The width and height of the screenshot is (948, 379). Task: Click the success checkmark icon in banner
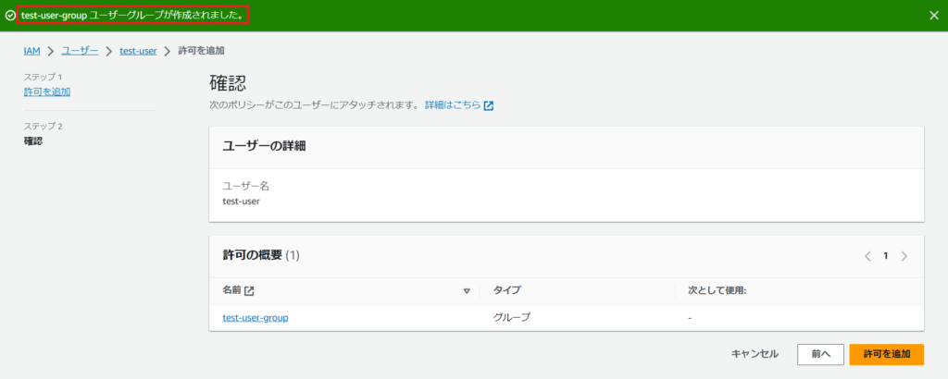[x=10, y=16]
